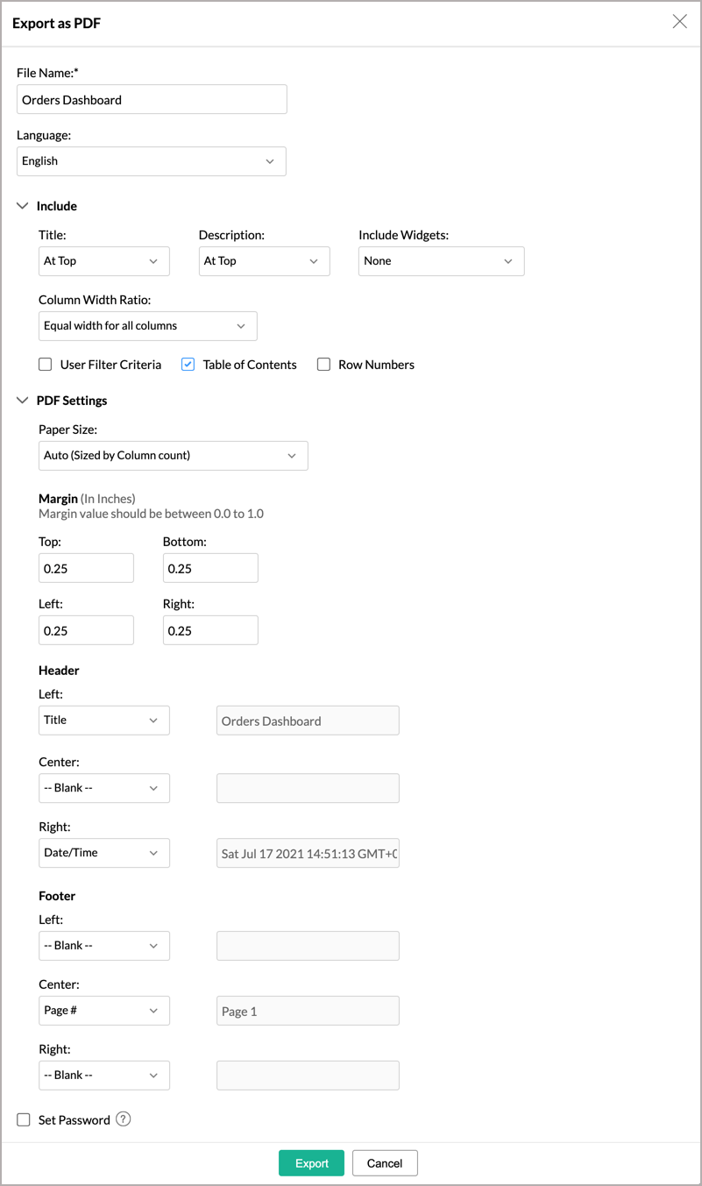The height and width of the screenshot is (1186, 702).
Task: Enable the Row Numbers checkbox
Action: (x=323, y=364)
